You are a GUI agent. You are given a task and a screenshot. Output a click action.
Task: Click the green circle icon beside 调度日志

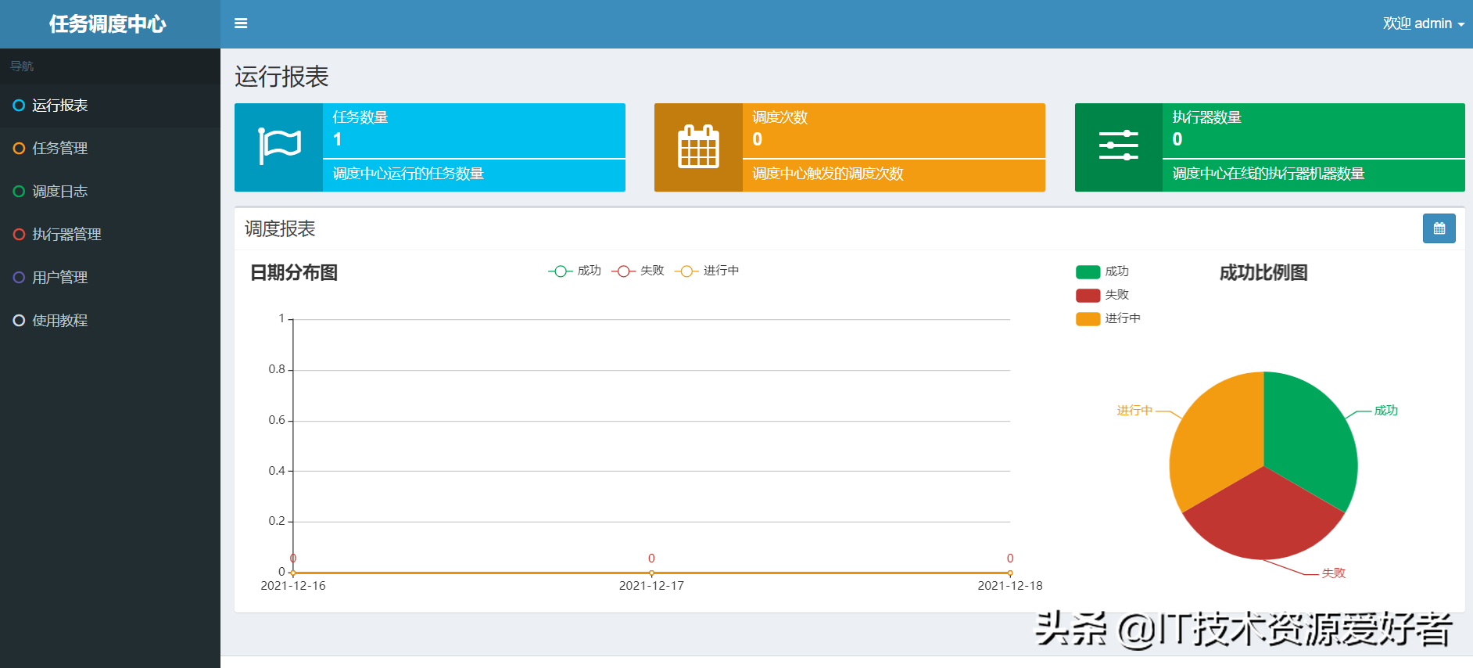(19, 192)
